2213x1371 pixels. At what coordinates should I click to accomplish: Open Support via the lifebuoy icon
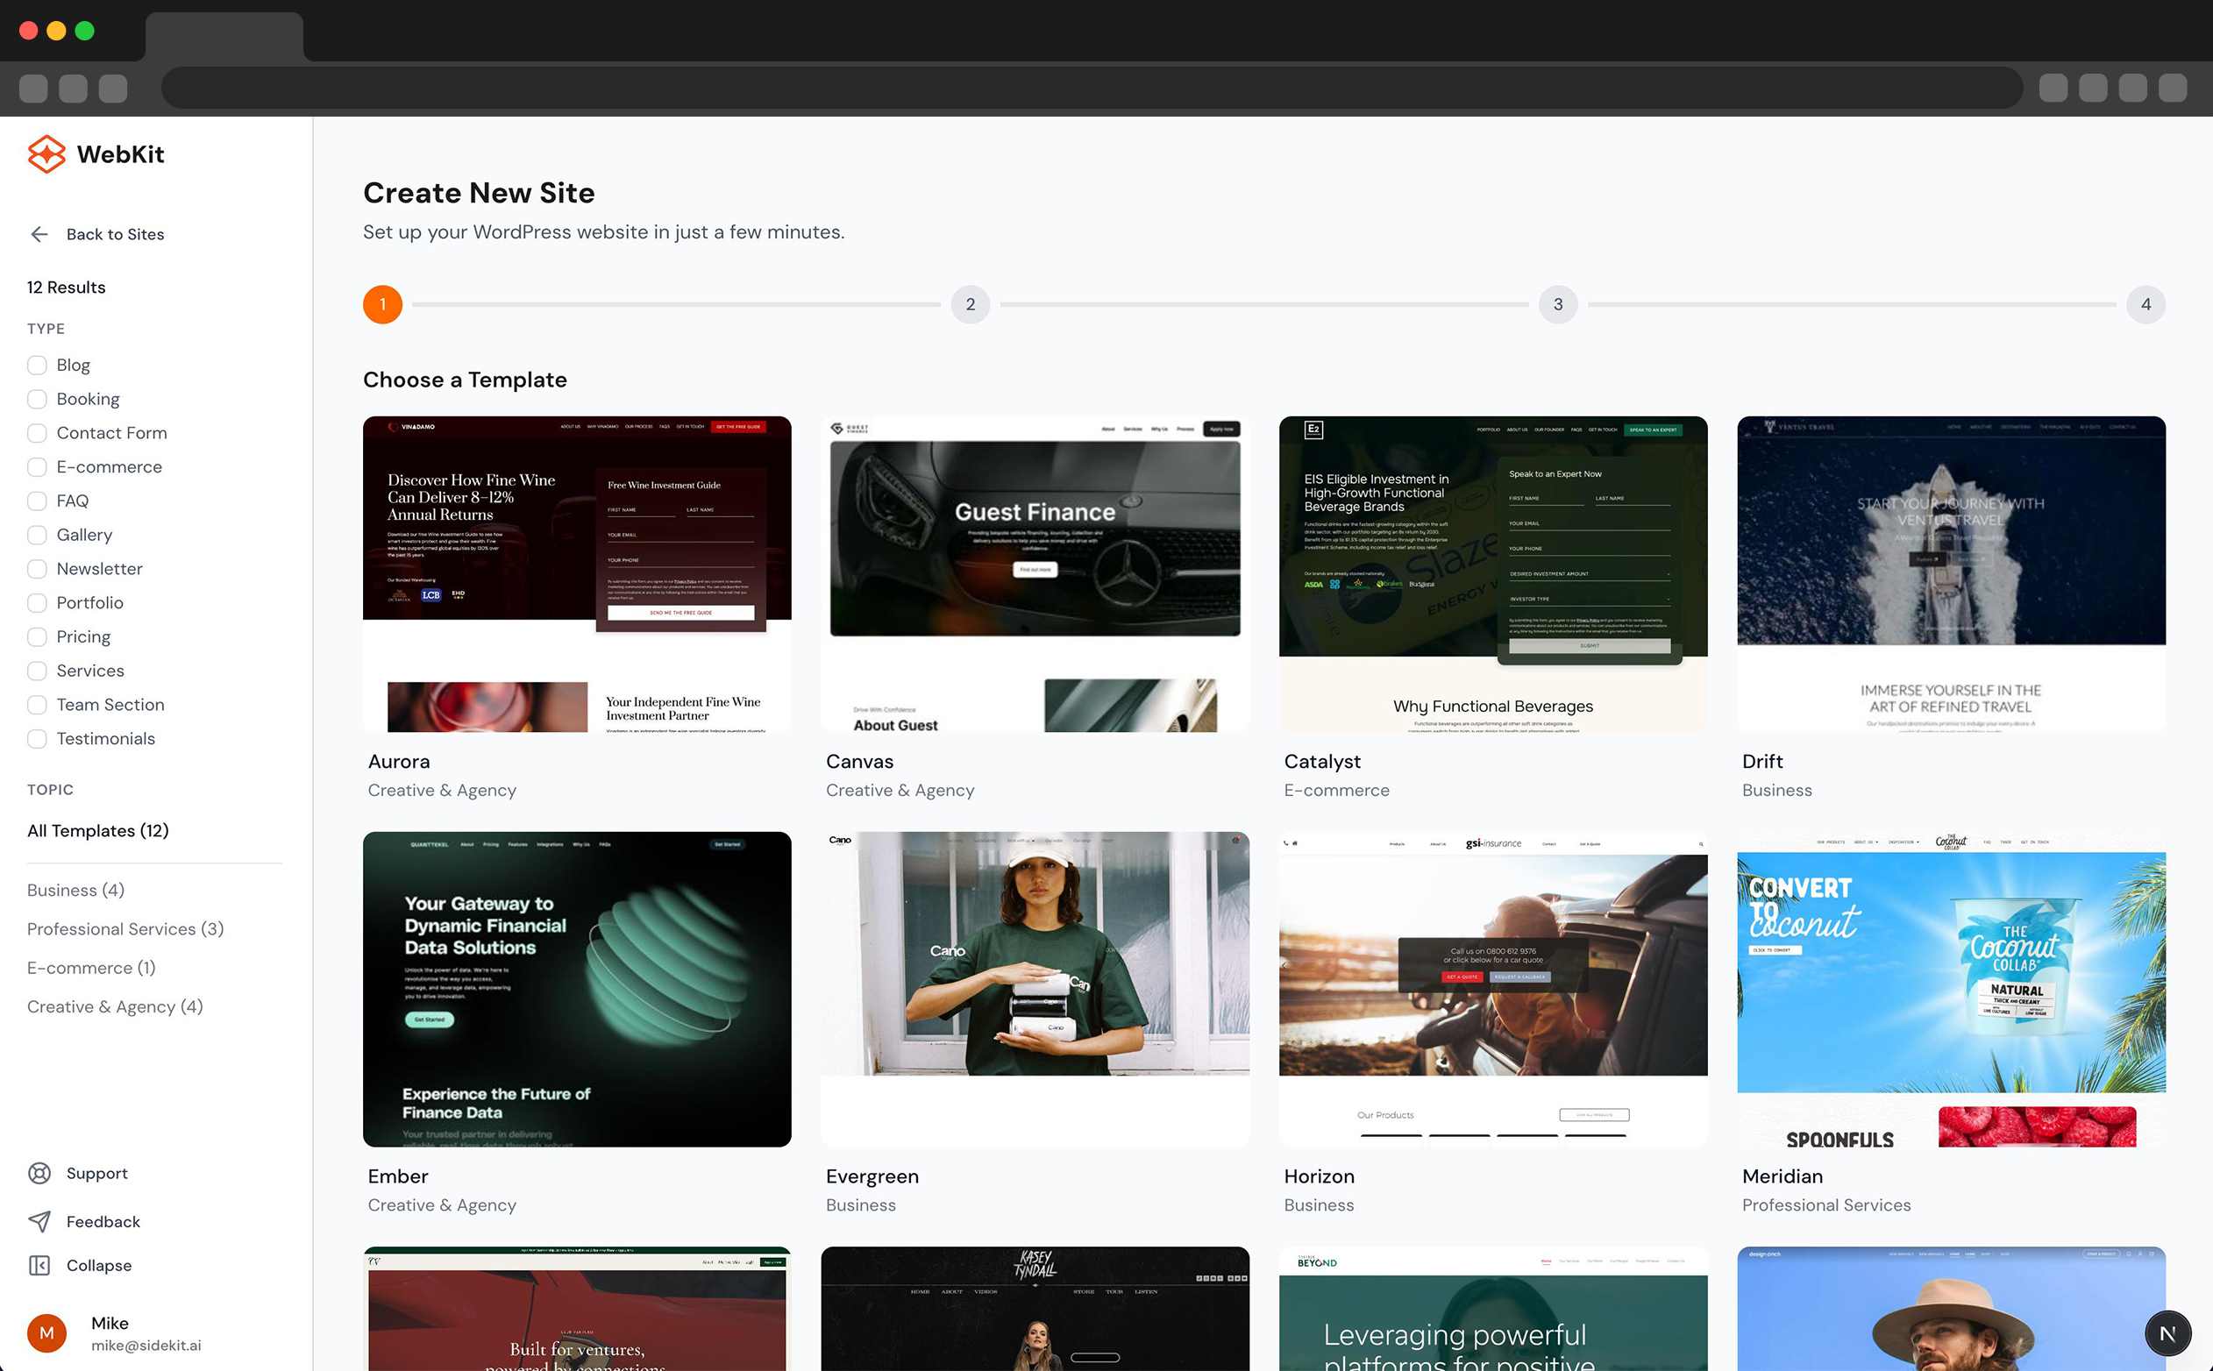pos(39,1172)
